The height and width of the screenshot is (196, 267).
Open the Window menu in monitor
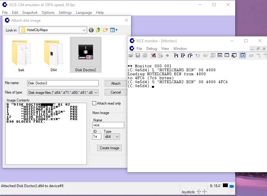pyautogui.click(x=180, y=48)
